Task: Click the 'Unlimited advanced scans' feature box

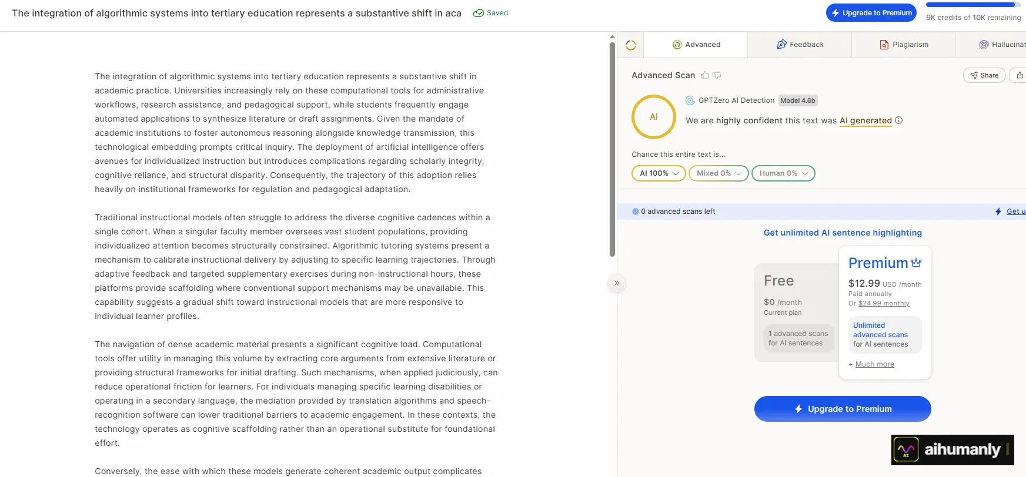Action: pos(885,335)
